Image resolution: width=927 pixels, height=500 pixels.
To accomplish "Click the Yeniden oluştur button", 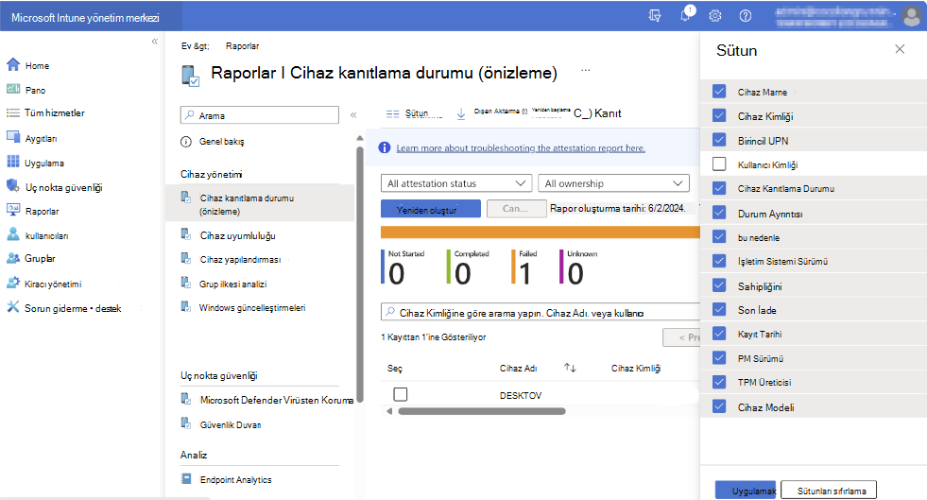I will pos(430,209).
